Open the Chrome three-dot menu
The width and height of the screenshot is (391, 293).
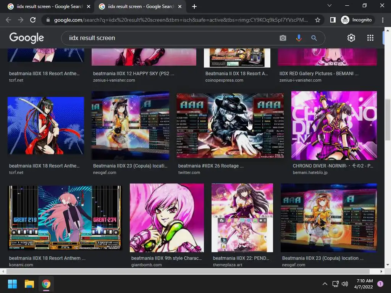(383, 20)
